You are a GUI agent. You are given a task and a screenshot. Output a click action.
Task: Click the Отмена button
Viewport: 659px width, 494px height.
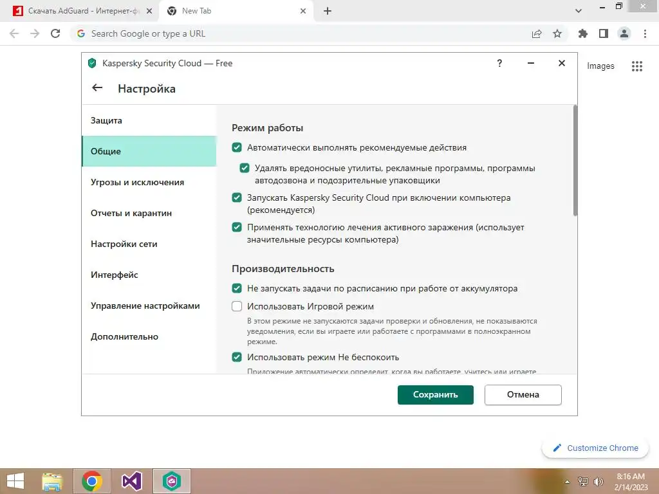click(x=523, y=395)
